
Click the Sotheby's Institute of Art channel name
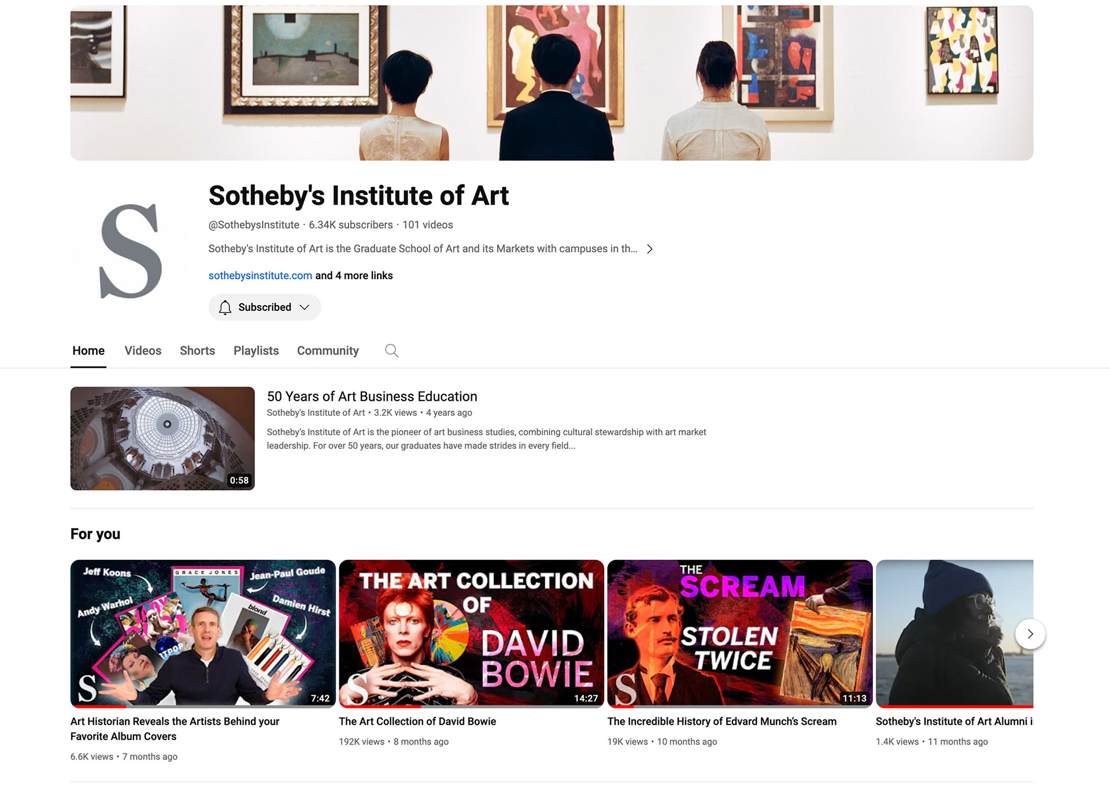358,195
